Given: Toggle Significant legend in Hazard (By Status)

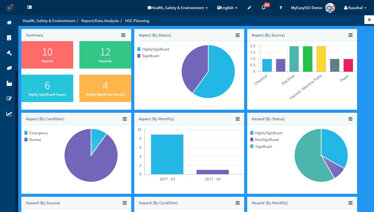Looking at the screenshot, I should point(261,146).
